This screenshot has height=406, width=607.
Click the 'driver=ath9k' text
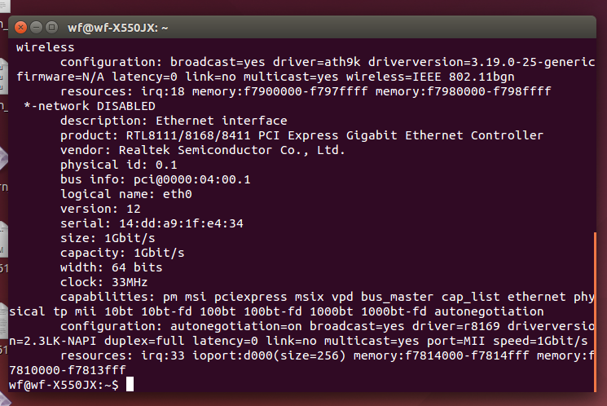(x=316, y=62)
